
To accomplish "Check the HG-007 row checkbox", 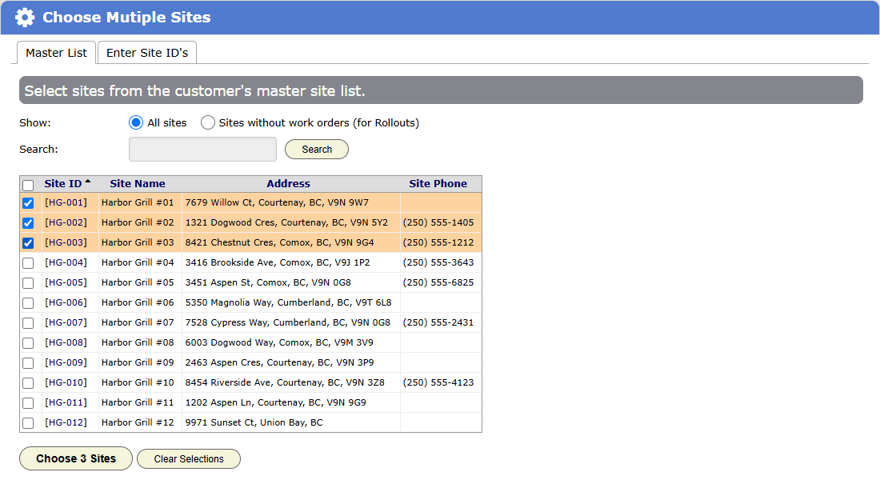I will pyautogui.click(x=28, y=323).
